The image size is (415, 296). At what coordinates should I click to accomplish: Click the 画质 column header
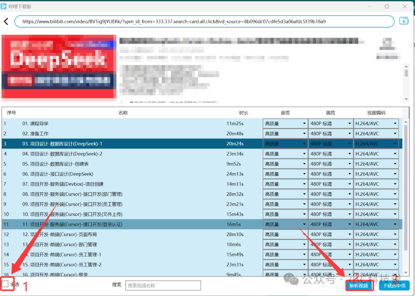pos(330,113)
